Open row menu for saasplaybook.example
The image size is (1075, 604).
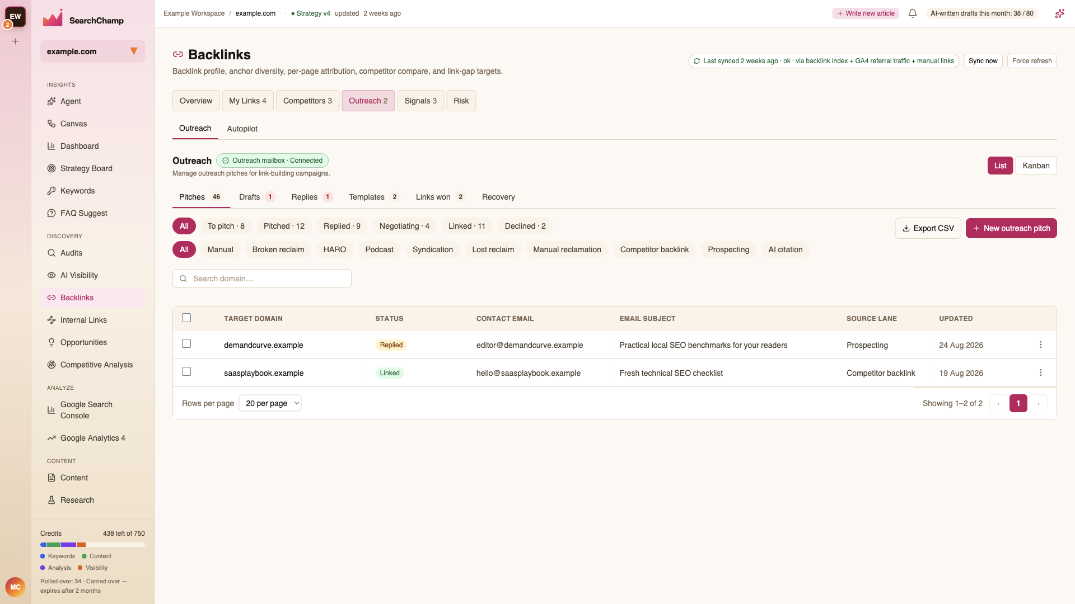click(x=1041, y=373)
